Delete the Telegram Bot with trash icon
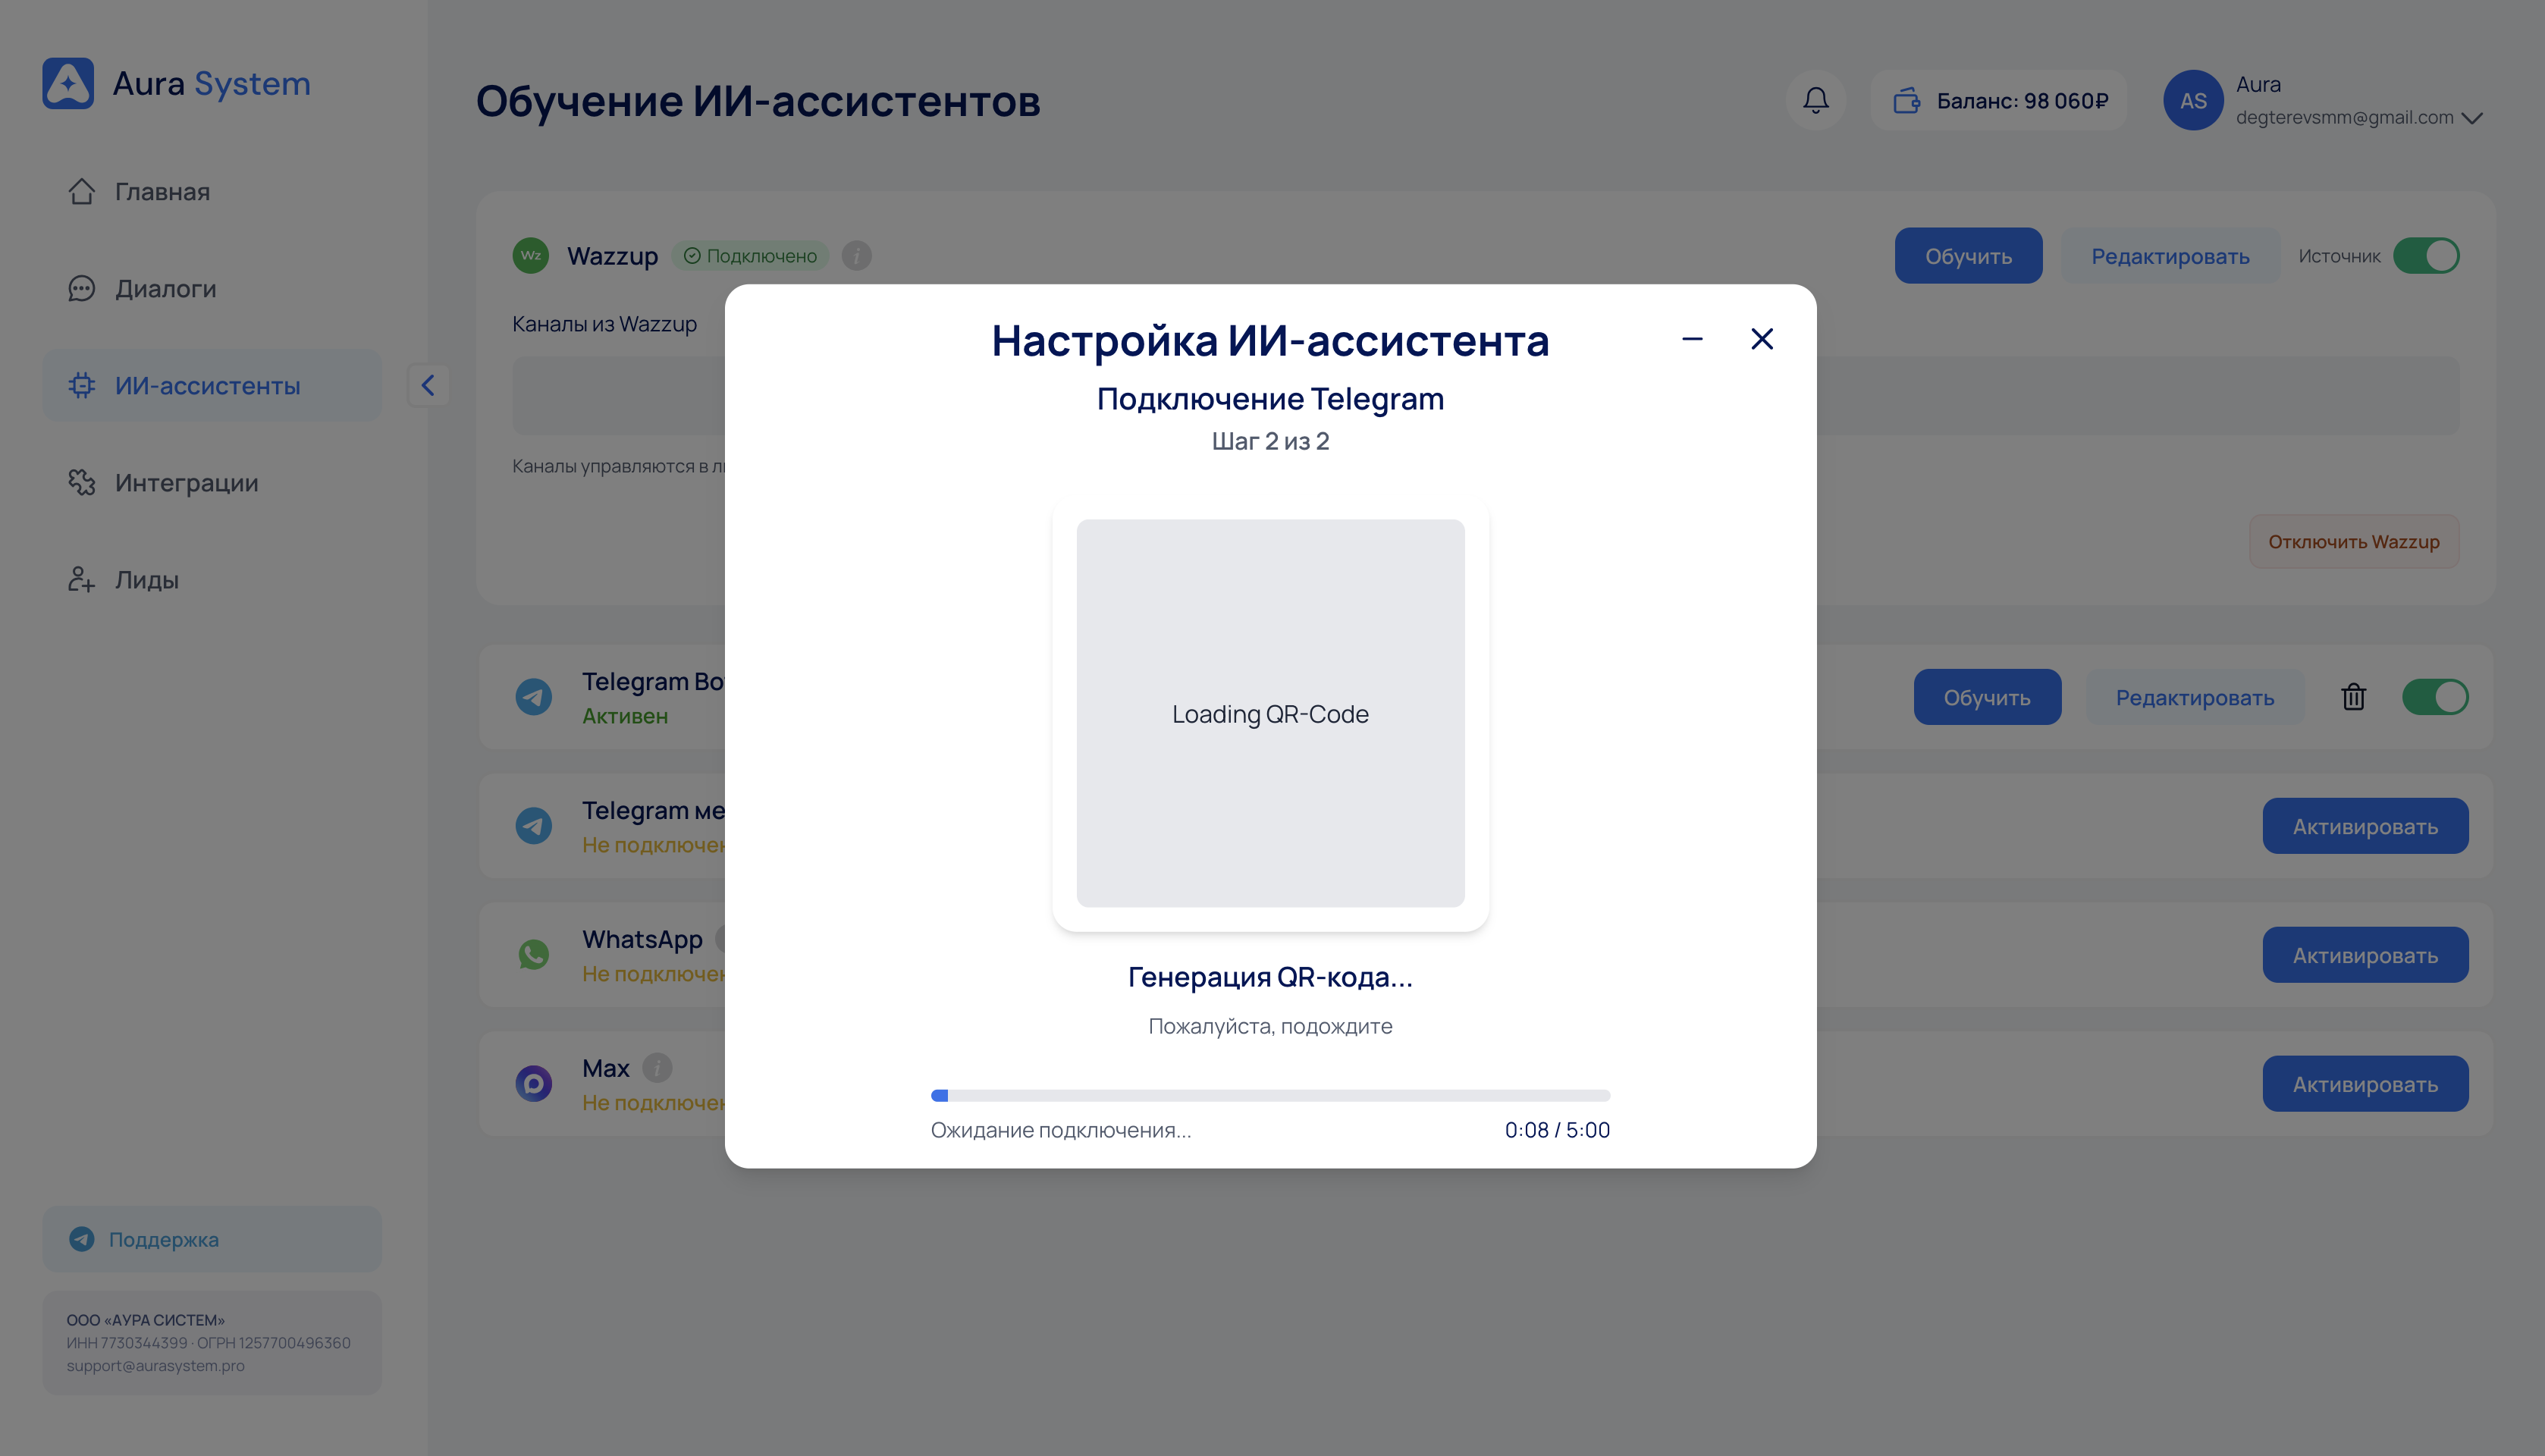The width and height of the screenshot is (2545, 1456). [x=2353, y=697]
